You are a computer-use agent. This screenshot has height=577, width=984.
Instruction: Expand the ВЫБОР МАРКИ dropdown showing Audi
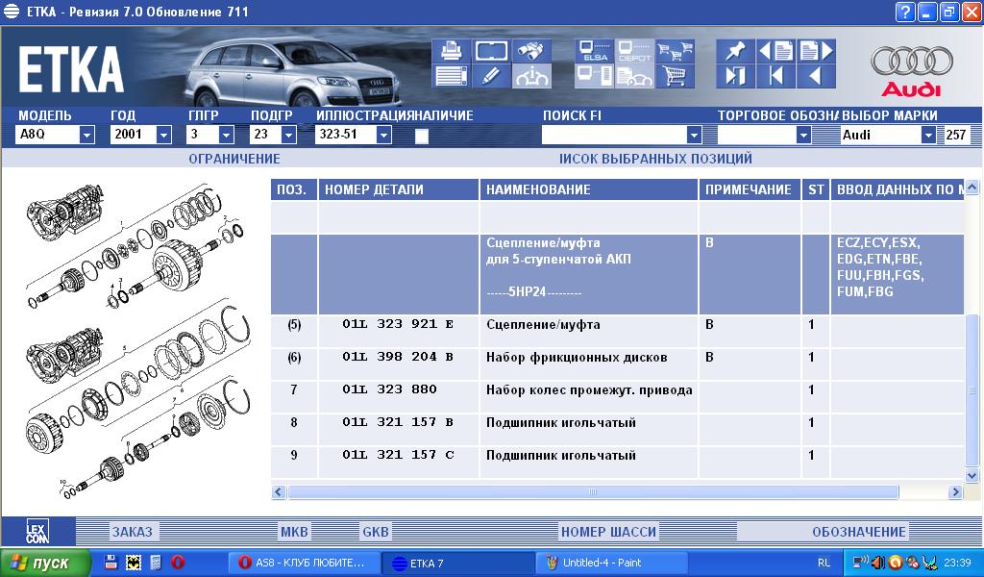tap(927, 136)
